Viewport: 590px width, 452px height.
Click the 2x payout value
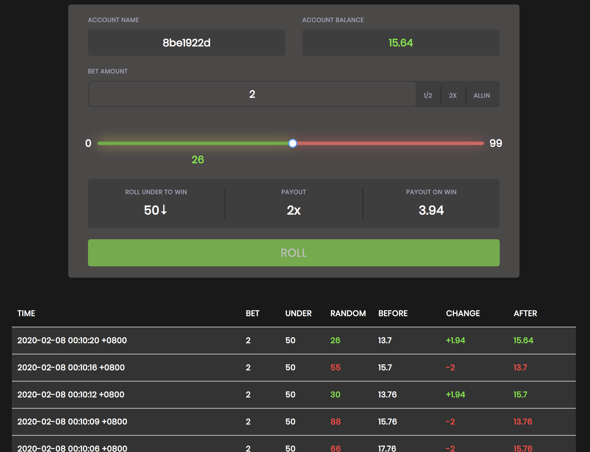(294, 210)
